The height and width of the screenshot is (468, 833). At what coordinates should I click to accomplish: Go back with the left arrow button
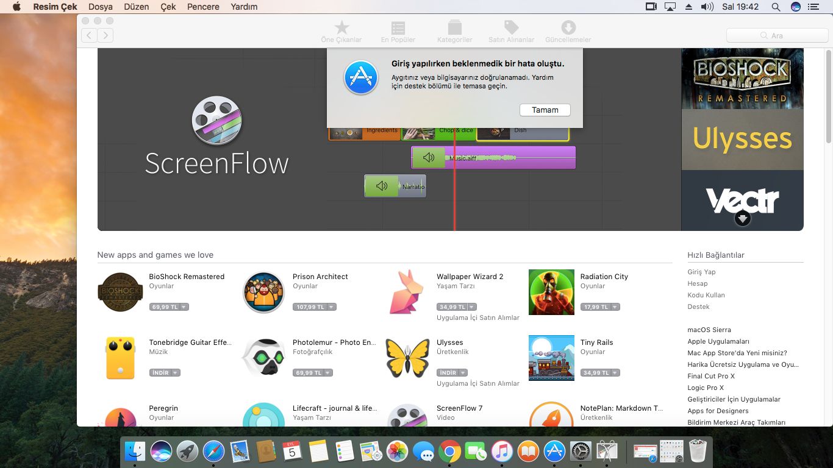[89, 35]
